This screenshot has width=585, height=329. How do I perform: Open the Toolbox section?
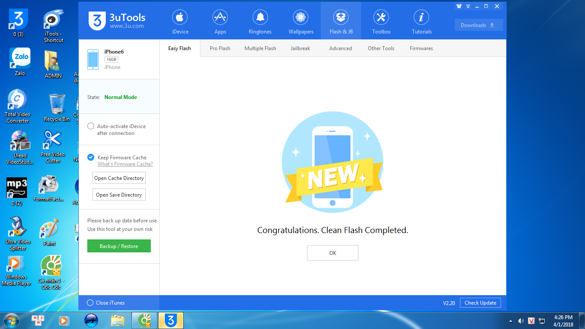pyautogui.click(x=381, y=22)
